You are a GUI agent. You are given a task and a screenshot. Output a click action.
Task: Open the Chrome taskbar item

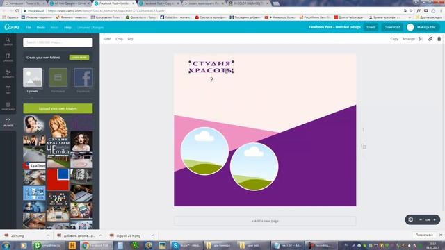click(97, 245)
